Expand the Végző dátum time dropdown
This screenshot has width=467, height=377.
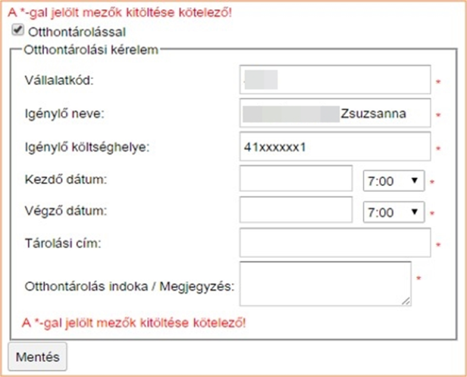(393, 212)
